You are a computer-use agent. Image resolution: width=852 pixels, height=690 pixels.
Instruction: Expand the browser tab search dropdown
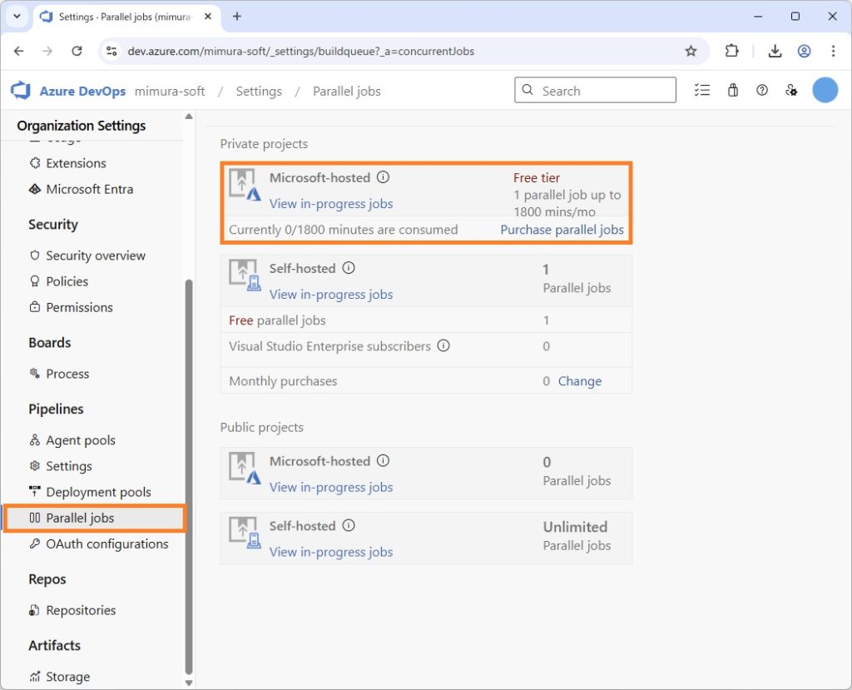[17, 17]
